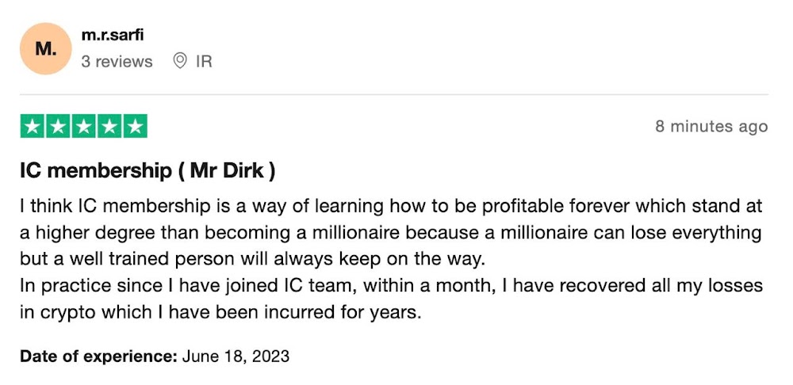The image size is (793, 385).
Task: View the reviewer's 3 reviews
Action: [x=117, y=61]
